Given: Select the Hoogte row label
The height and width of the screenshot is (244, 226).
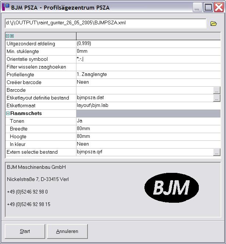Looking at the screenshot, I should [x=18, y=137].
